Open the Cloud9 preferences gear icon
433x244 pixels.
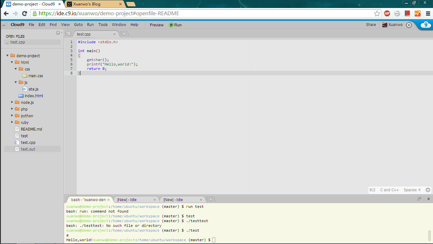coord(409,25)
